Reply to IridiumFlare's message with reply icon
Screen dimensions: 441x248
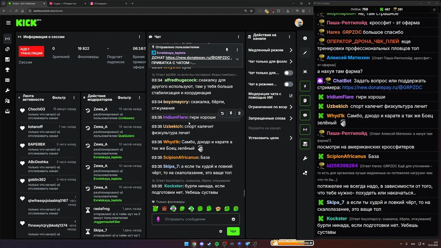222,113
